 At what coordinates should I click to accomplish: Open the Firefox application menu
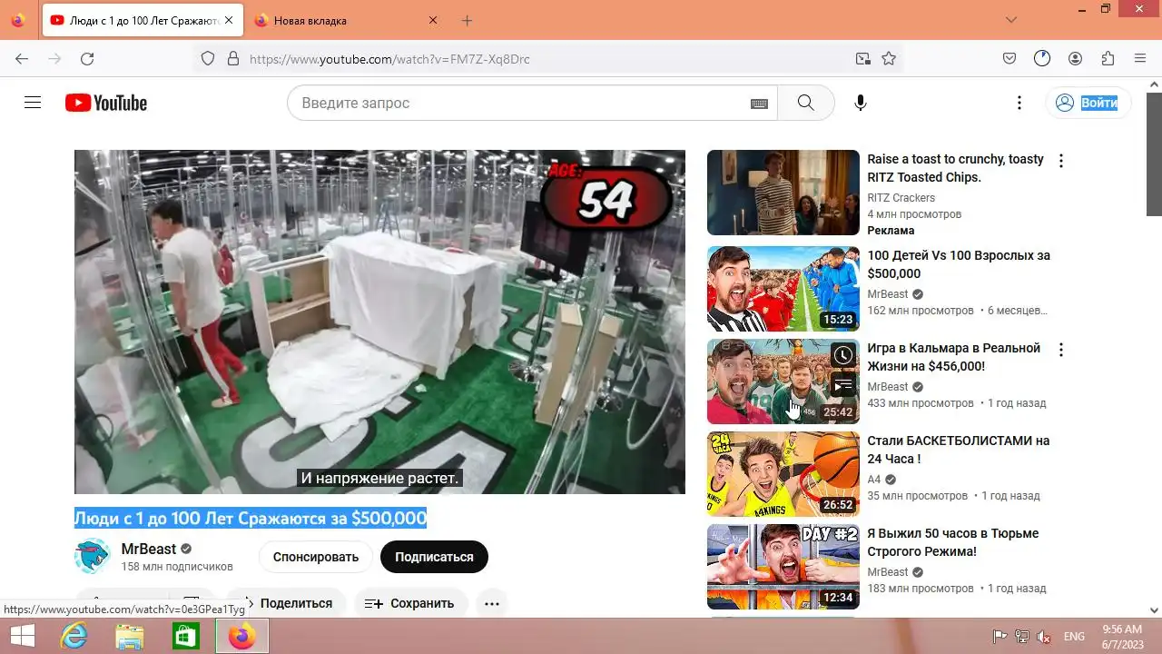coord(1140,58)
